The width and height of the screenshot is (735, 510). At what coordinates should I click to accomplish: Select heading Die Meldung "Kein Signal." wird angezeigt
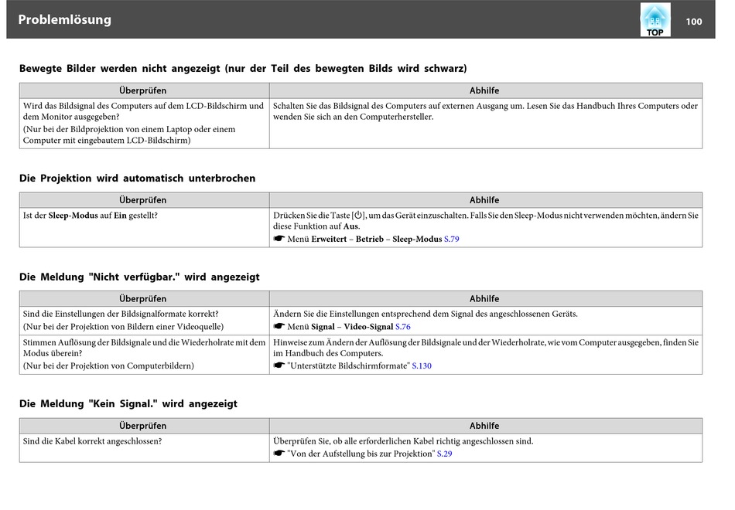point(128,403)
